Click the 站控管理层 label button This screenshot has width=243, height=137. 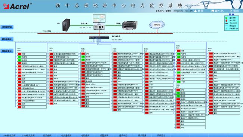pyautogui.click(x=7, y=27)
